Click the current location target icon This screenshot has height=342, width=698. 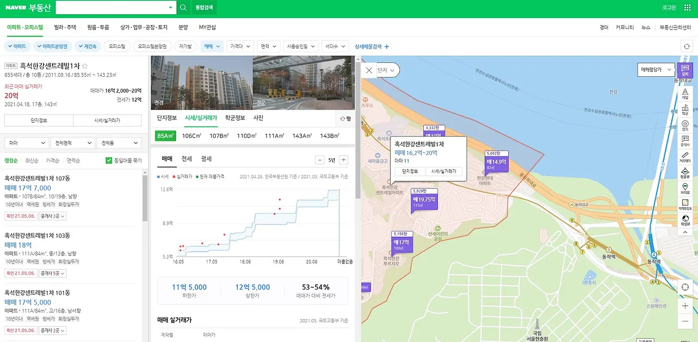(x=685, y=287)
